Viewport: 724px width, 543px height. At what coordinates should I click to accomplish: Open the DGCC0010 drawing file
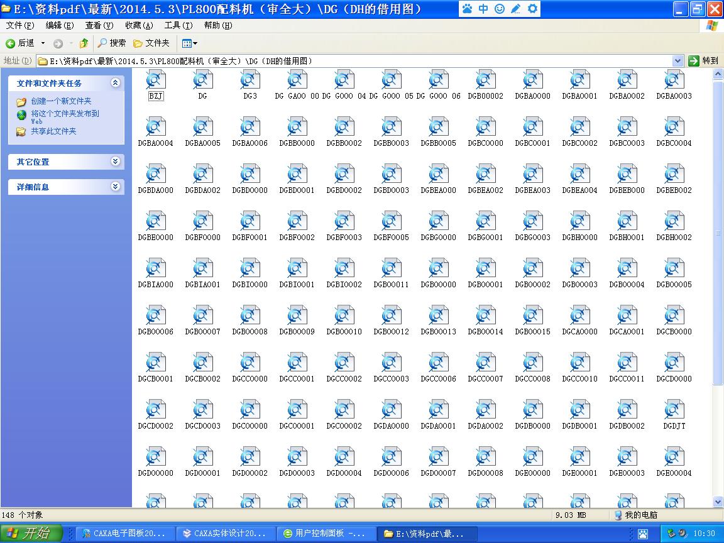[579, 365]
